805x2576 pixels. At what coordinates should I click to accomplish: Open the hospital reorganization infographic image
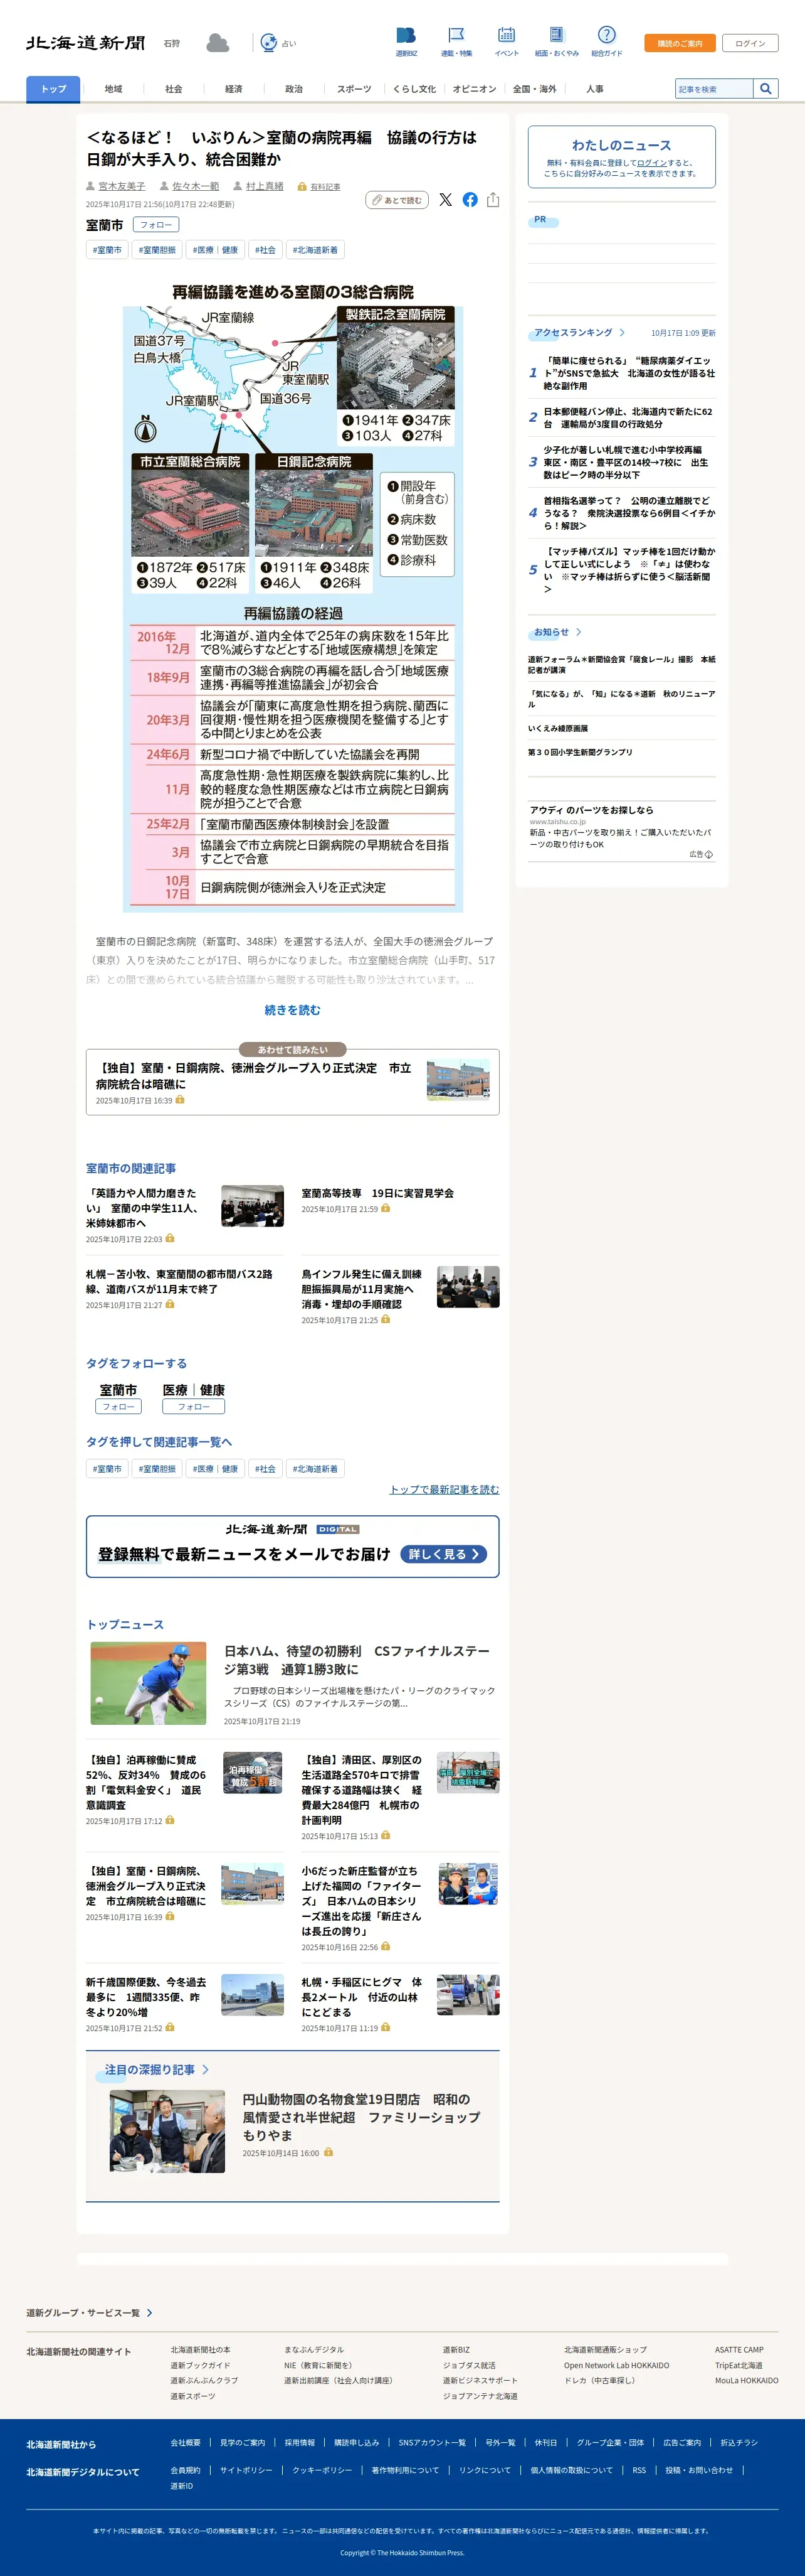point(293,595)
